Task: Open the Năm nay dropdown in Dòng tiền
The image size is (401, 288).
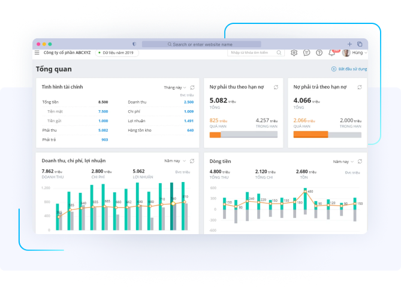Action: click(x=343, y=162)
